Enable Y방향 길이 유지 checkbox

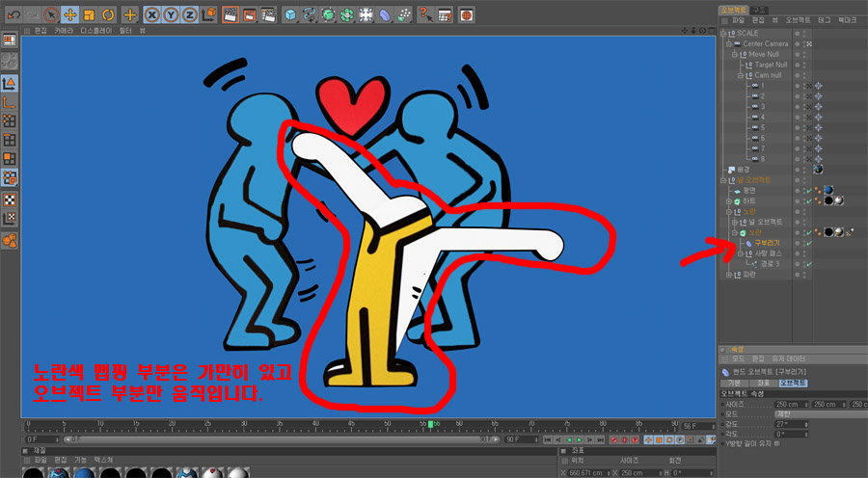[x=777, y=443]
